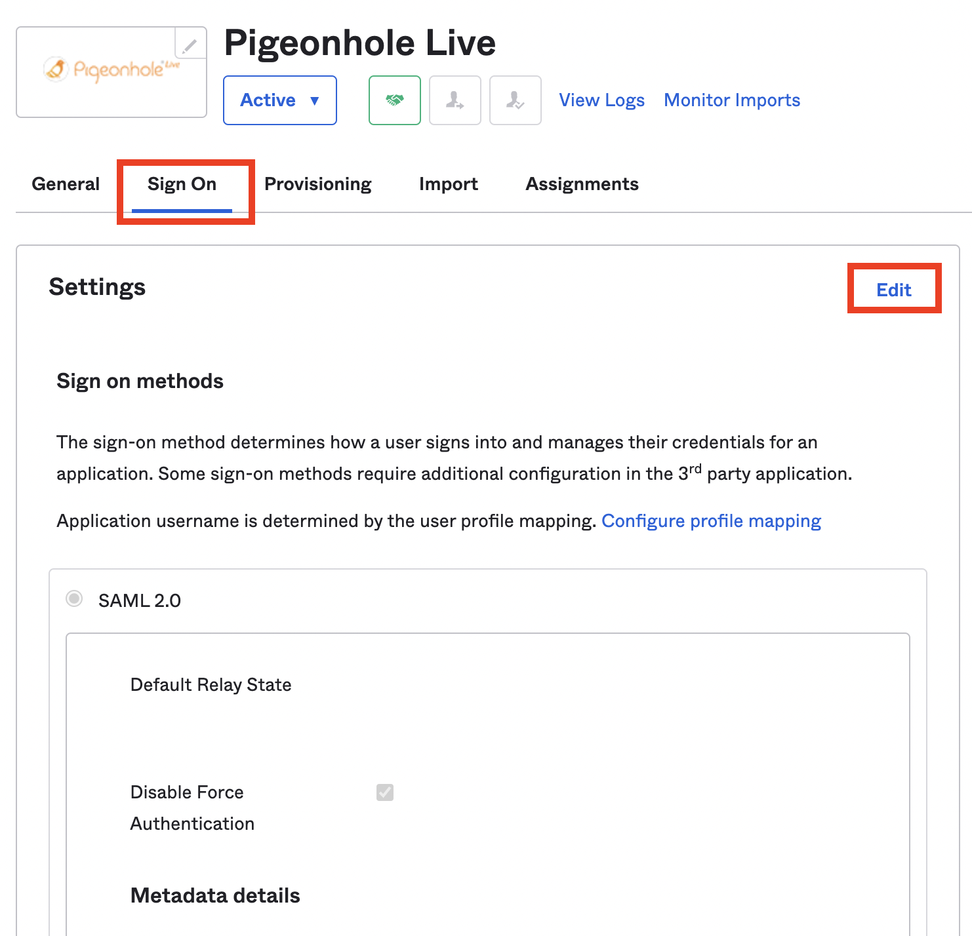Select the SAML 2.0 radio button

coord(74,598)
